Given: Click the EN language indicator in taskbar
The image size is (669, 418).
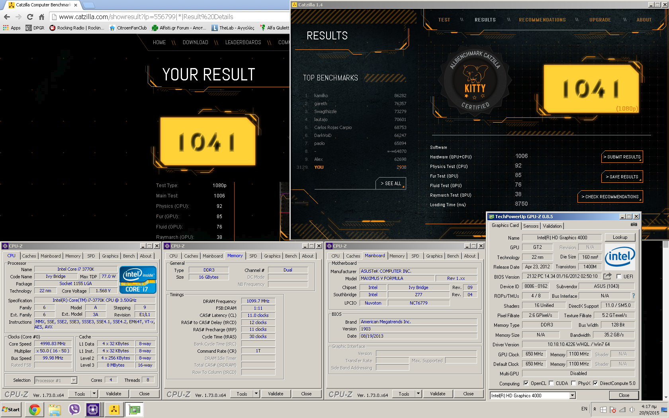Looking at the screenshot, I should [584, 409].
